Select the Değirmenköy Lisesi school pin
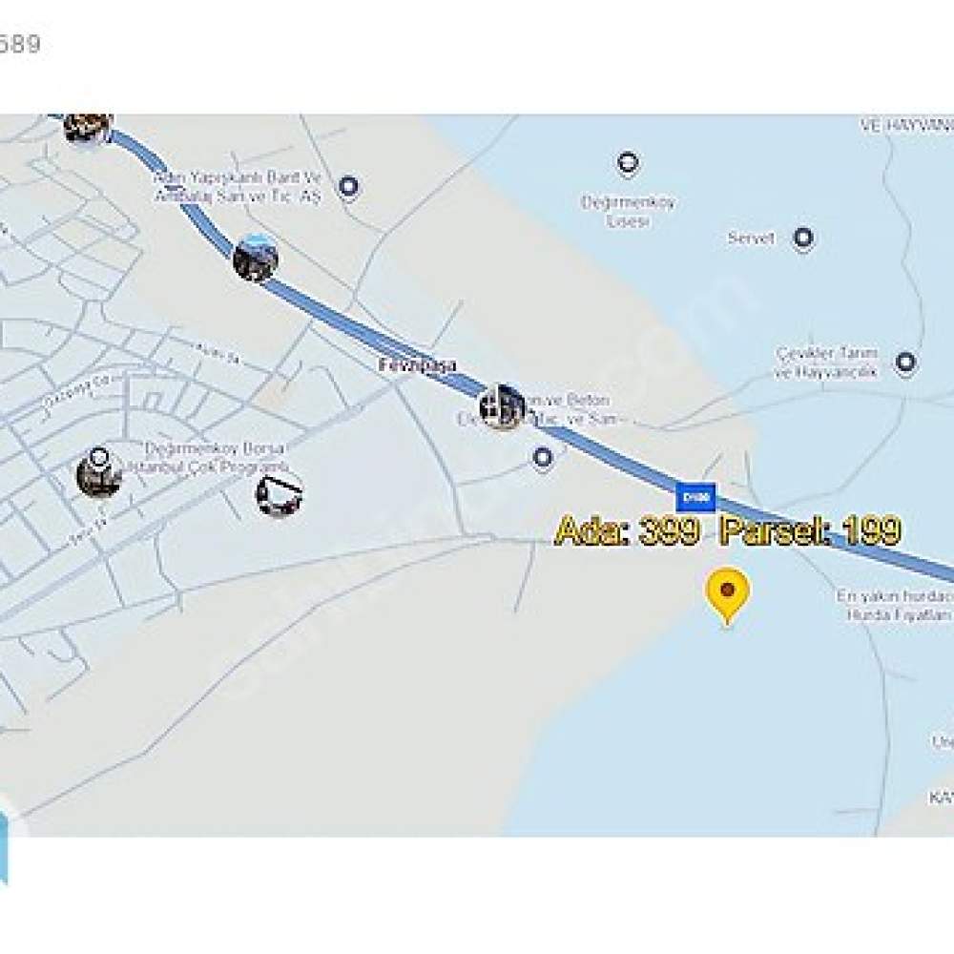Image resolution: width=954 pixels, height=954 pixels. tap(628, 164)
